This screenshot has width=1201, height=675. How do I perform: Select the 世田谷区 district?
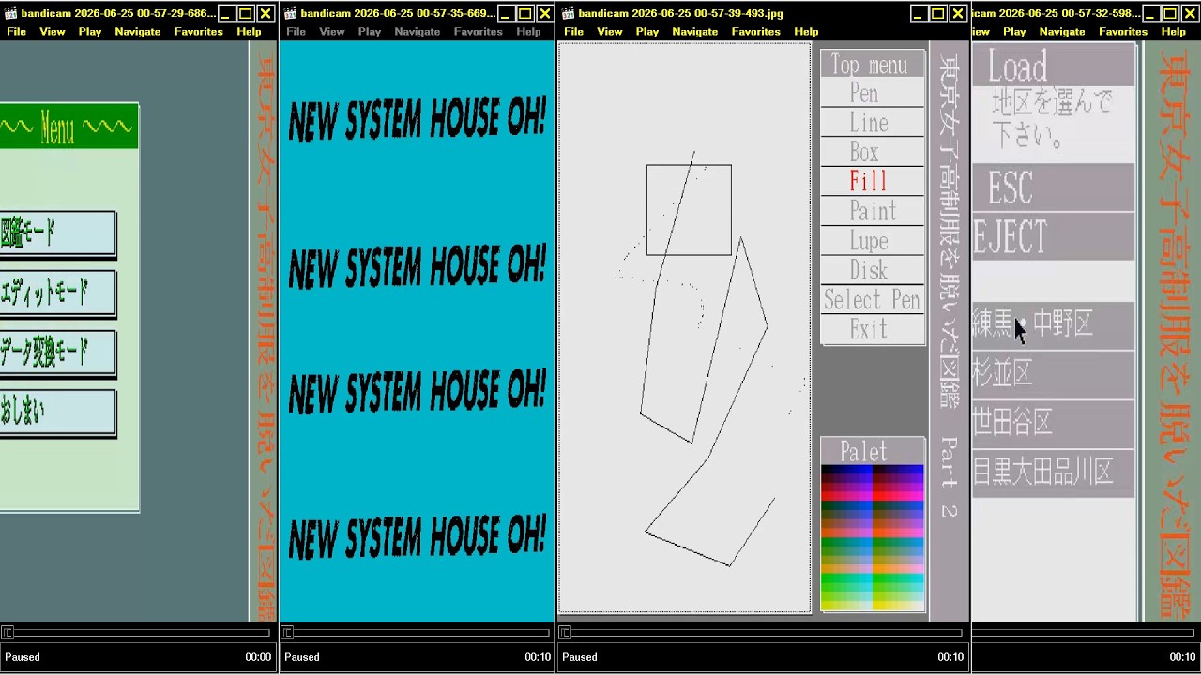pos(1053,423)
